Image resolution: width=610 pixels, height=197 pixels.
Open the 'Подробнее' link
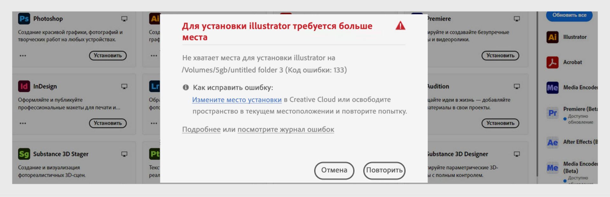201,129
